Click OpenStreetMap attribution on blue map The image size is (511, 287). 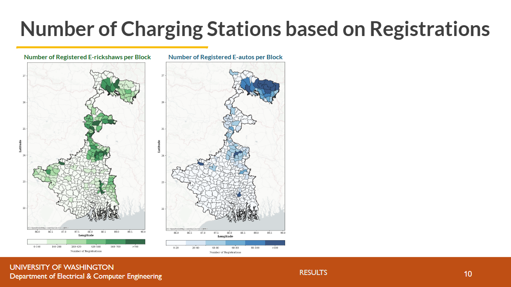point(187,229)
